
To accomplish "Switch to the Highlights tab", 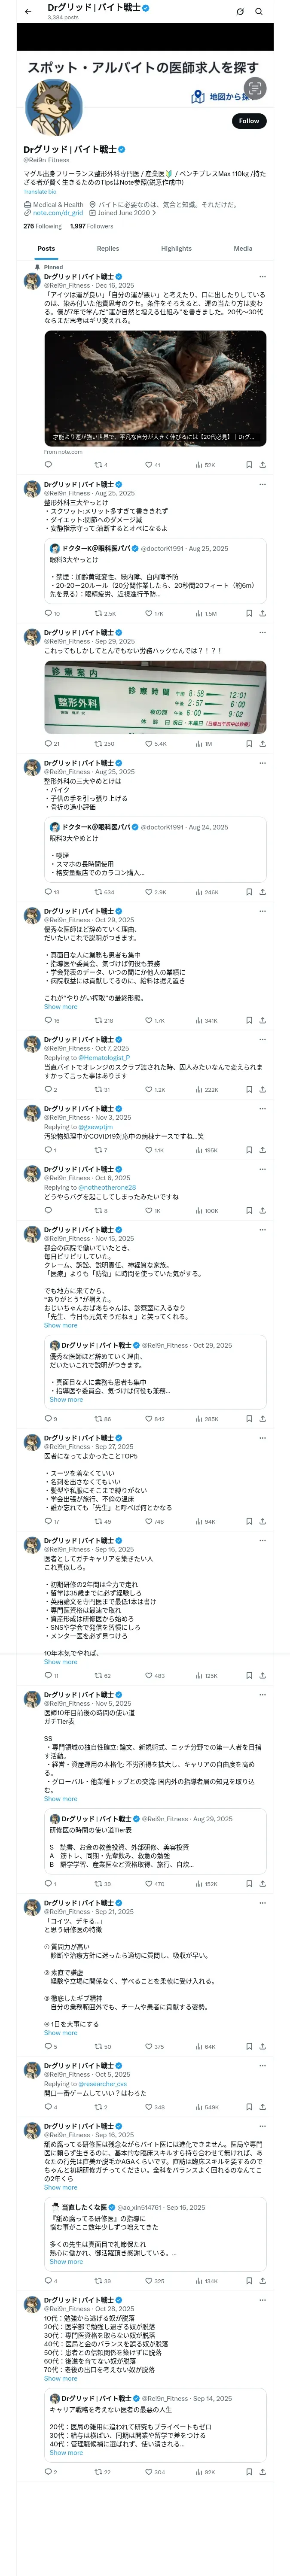I will (x=176, y=249).
